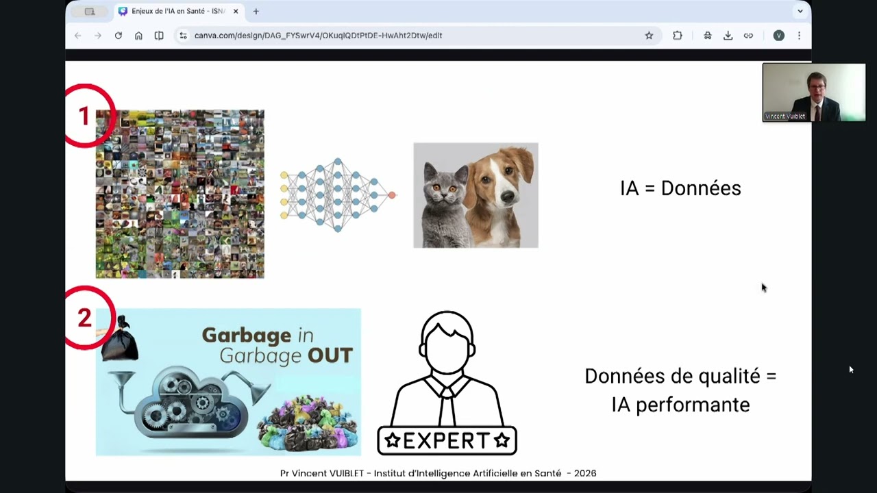The height and width of the screenshot is (493, 877).
Task: Click the cat and dog photo
Action: point(475,195)
